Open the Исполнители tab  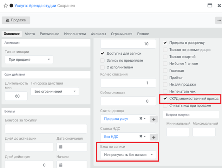pyautogui.click(x=75, y=34)
